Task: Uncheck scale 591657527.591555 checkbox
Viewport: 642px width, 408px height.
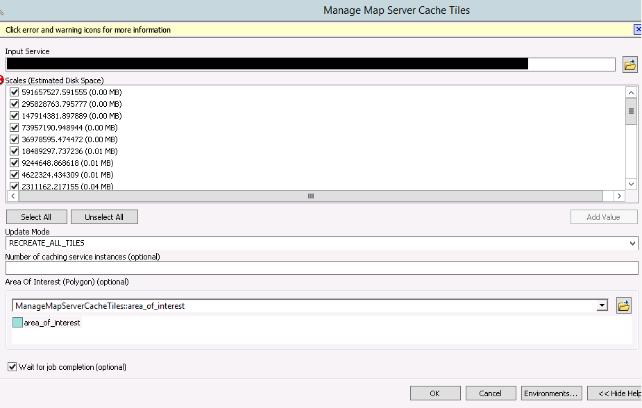Action: click(x=14, y=92)
